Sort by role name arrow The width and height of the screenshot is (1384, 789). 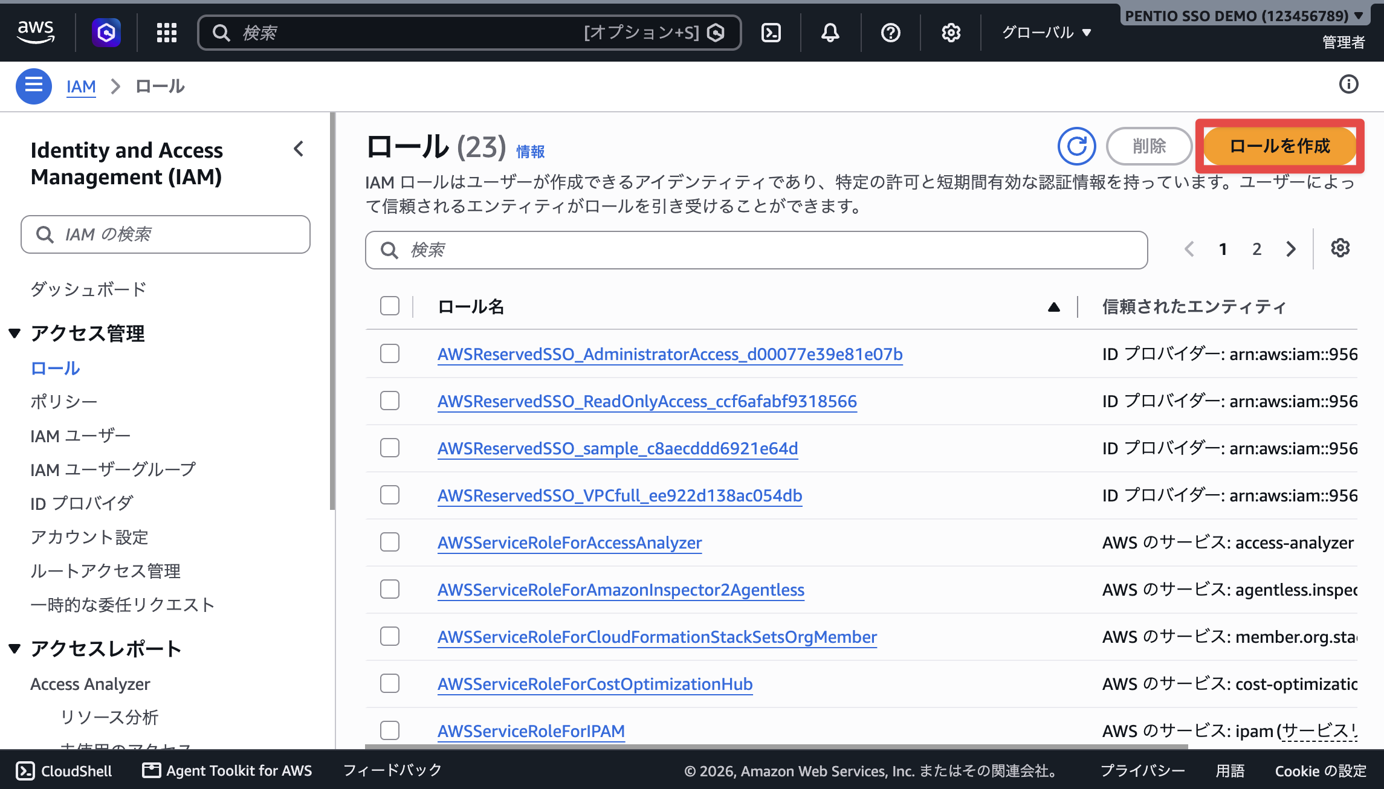tap(1054, 307)
